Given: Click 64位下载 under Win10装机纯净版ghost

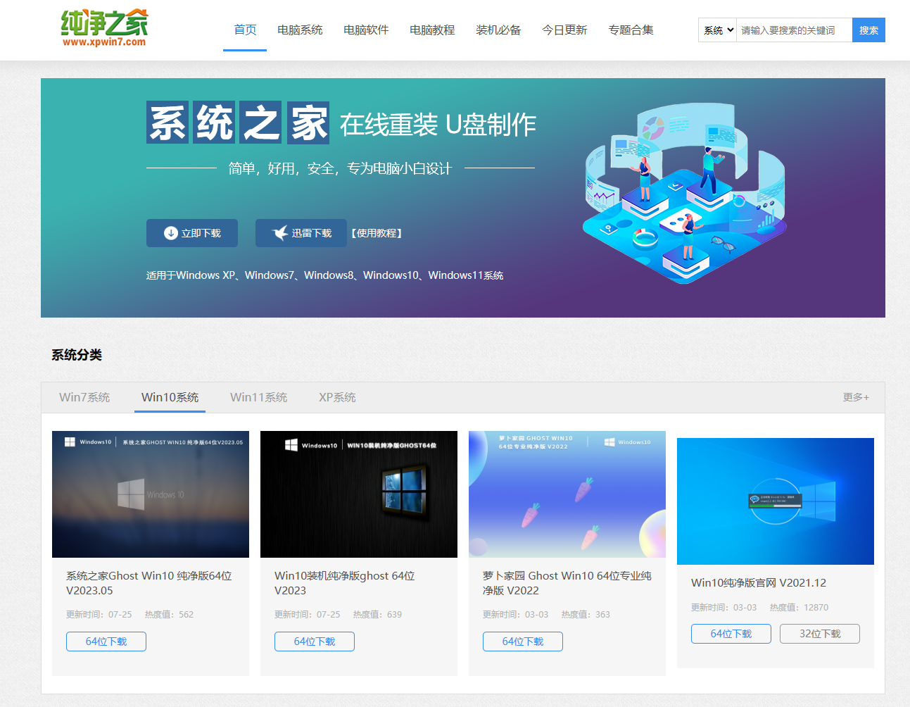Looking at the screenshot, I should click(x=314, y=641).
